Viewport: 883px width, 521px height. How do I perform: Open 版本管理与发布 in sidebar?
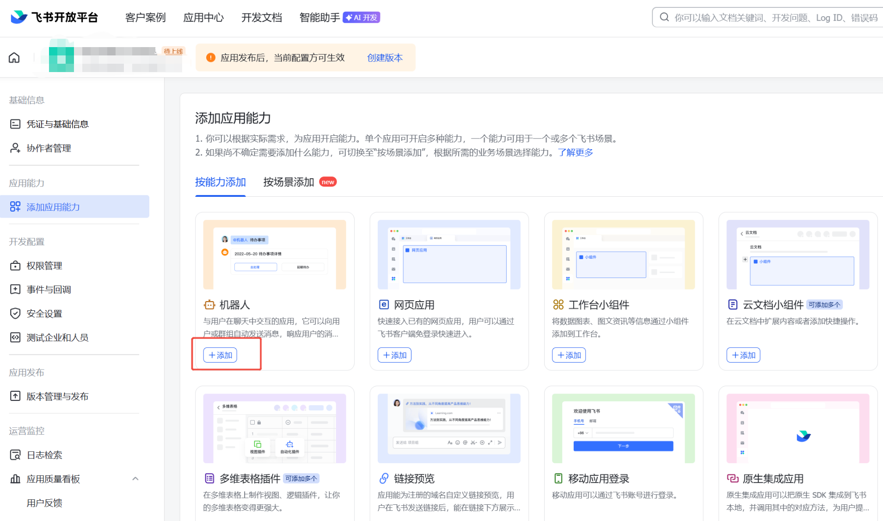click(x=57, y=396)
